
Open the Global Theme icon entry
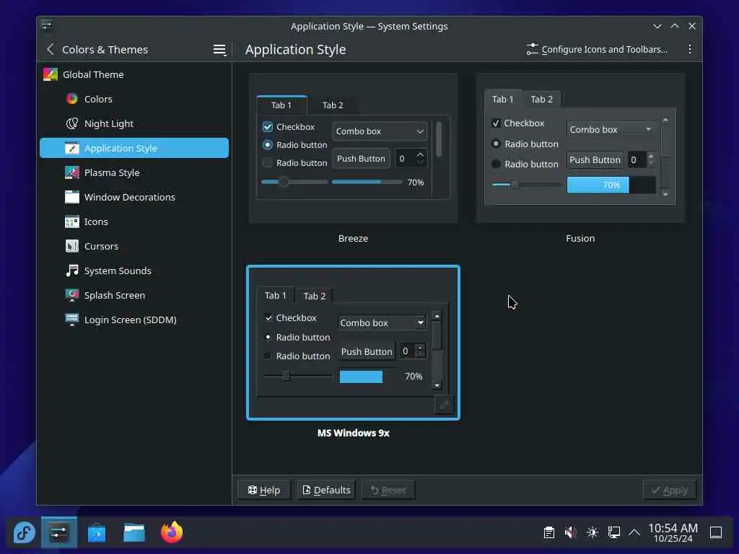tap(50, 74)
